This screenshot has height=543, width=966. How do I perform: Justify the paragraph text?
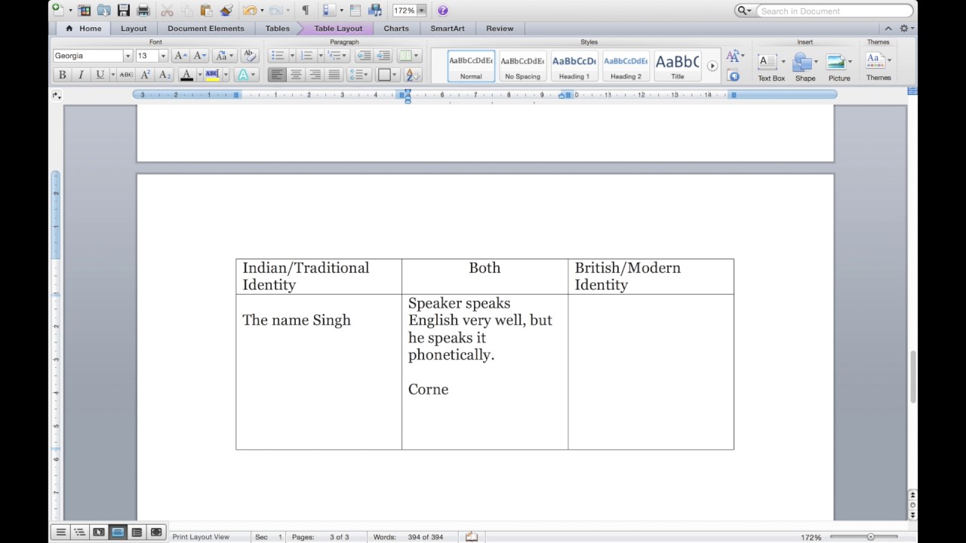point(334,75)
